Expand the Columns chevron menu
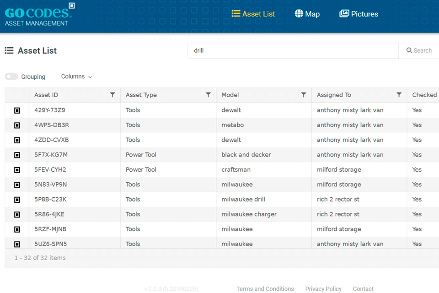This screenshot has height=293, width=439. pyautogui.click(x=90, y=77)
